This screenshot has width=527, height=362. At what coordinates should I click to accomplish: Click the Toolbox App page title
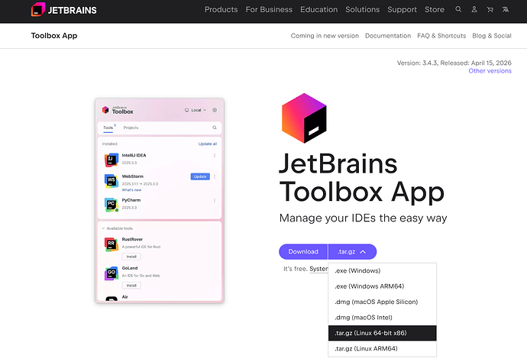coord(54,36)
